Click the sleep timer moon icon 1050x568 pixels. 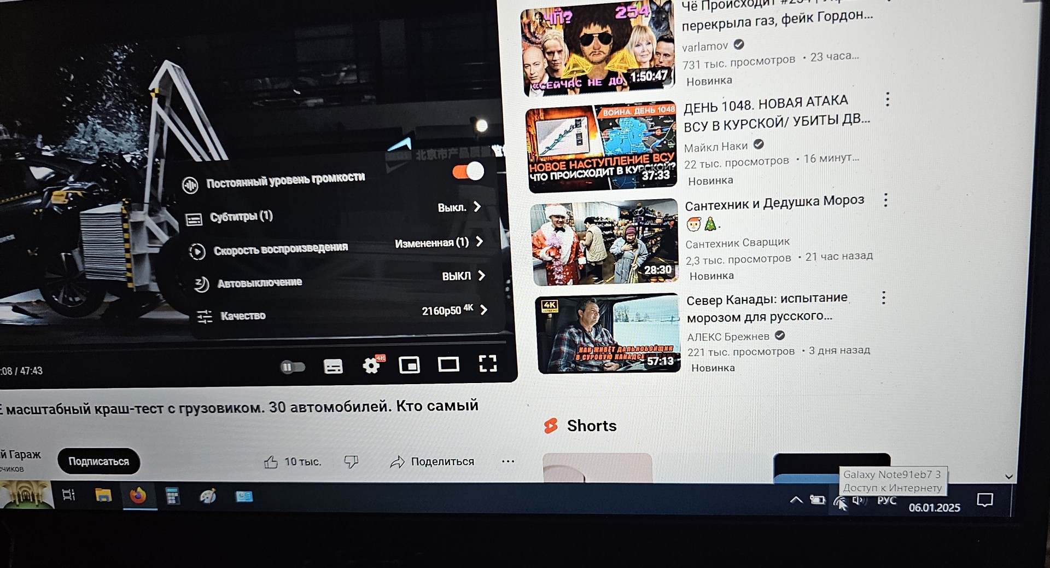tap(201, 284)
